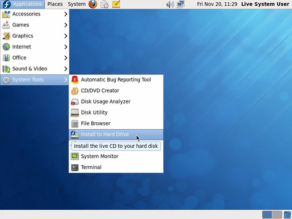Screen dimensions: 292x219
Task: Expand the Sound & Video submenu arrow
Action: 66,69
